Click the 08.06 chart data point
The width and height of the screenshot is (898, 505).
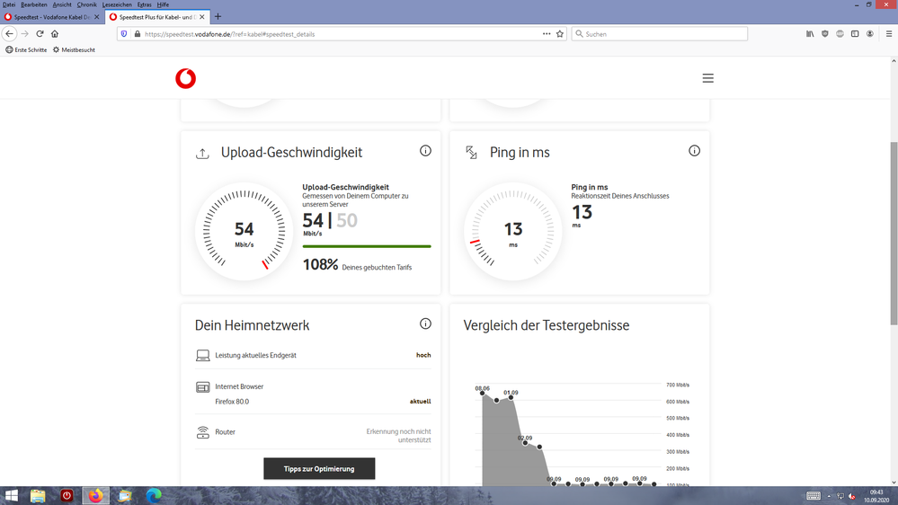click(x=482, y=394)
